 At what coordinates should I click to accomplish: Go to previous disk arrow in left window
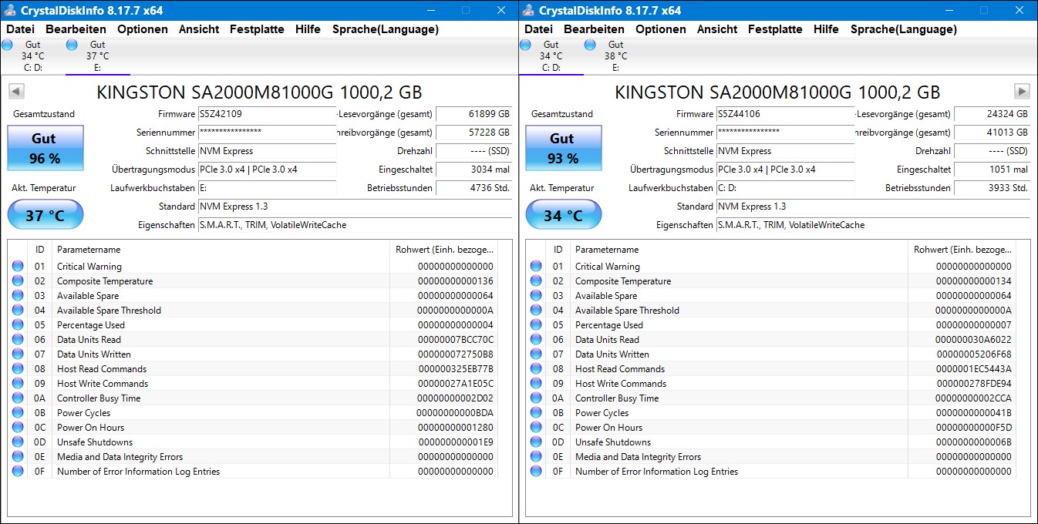[x=16, y=92]
